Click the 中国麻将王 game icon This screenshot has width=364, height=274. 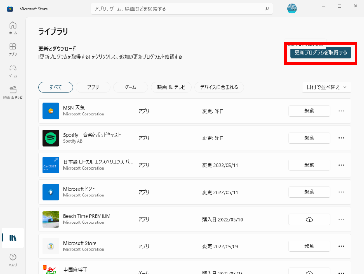pyautogui.click(x=51, y=269)
